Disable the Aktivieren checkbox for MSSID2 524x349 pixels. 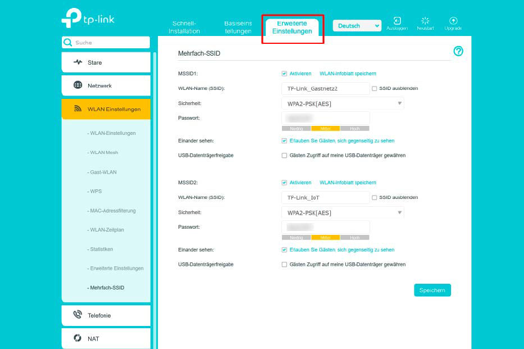285,183
